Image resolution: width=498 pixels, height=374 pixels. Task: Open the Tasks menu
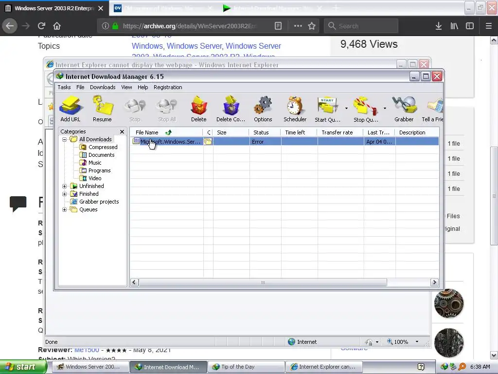64,87
